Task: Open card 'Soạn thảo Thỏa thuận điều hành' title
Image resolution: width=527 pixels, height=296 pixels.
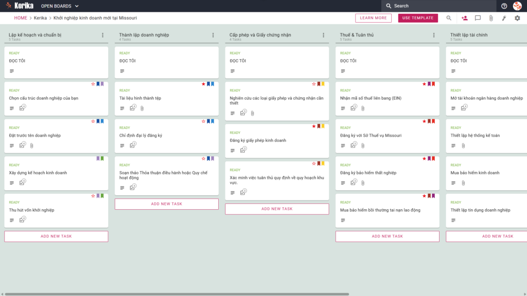Action: tap(163, 175)
